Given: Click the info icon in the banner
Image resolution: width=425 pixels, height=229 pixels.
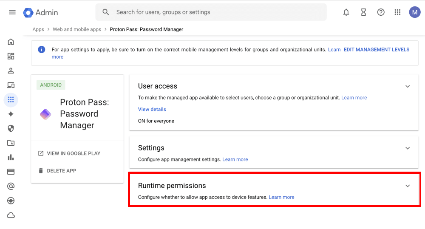Looking at the screenshot, I should click(42, 50).
